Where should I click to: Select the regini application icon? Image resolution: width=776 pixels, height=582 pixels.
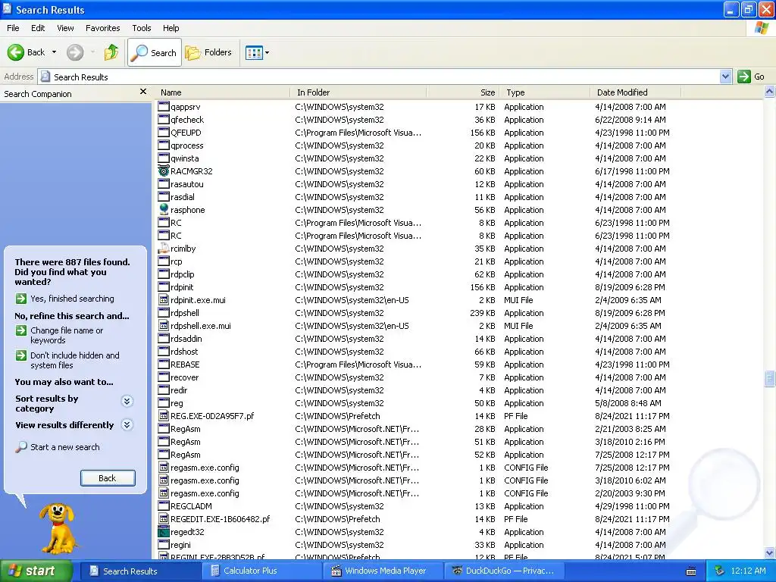pyautogui.click(x=164, y=544)
